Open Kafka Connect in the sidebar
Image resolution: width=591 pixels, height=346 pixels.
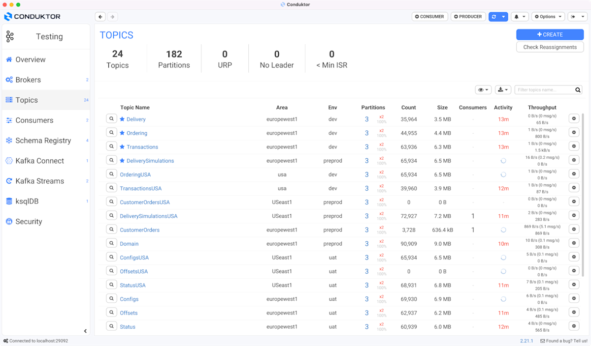coord(46,161)
